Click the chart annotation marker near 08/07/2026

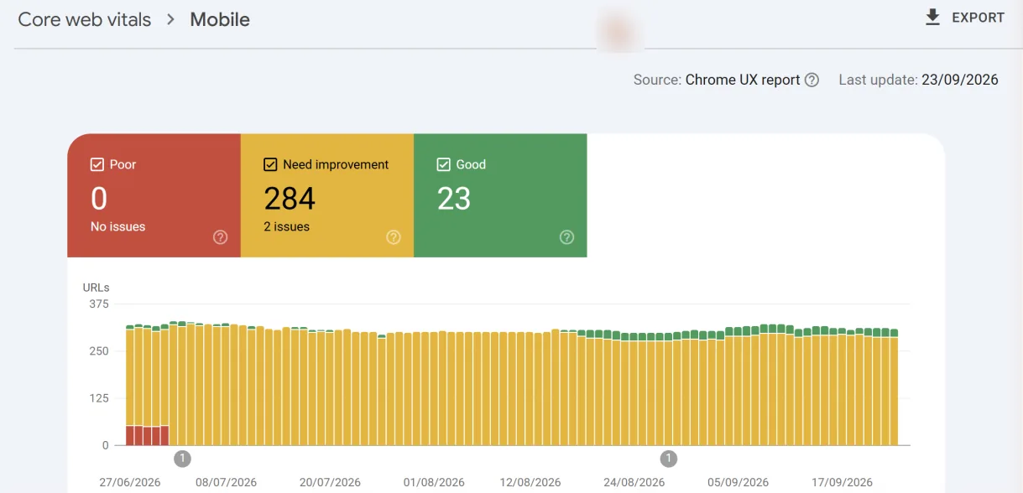click(x=183, y=459)
